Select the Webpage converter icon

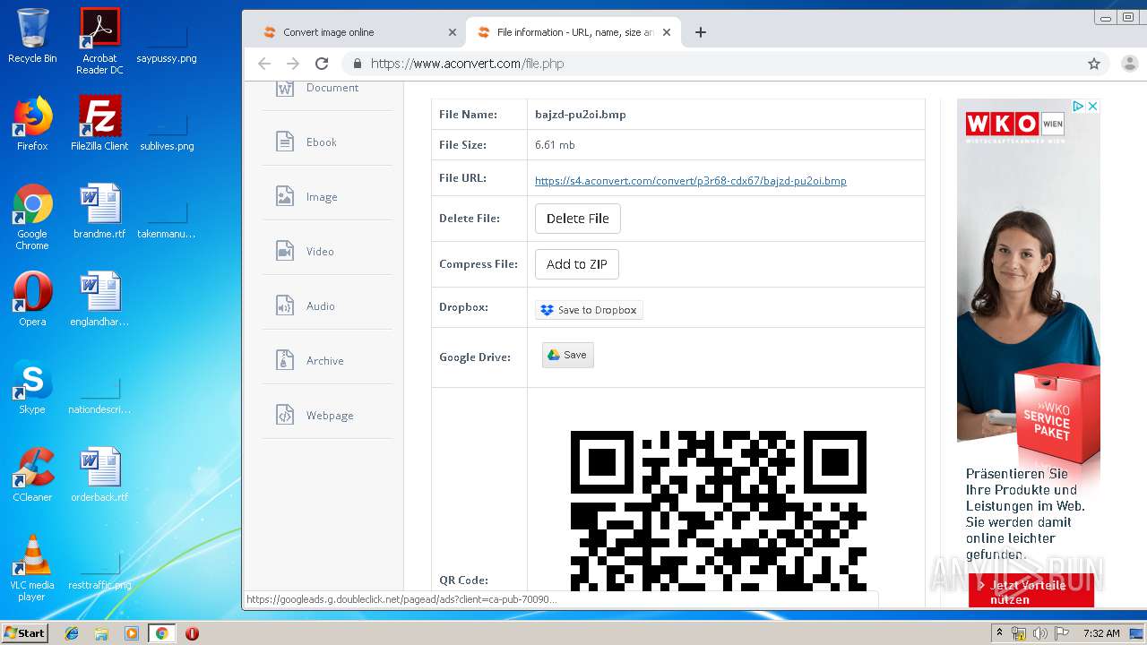click(285, 415)
